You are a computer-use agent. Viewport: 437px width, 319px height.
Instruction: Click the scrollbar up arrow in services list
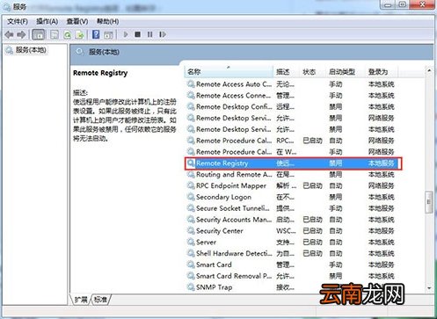(429, 70)
